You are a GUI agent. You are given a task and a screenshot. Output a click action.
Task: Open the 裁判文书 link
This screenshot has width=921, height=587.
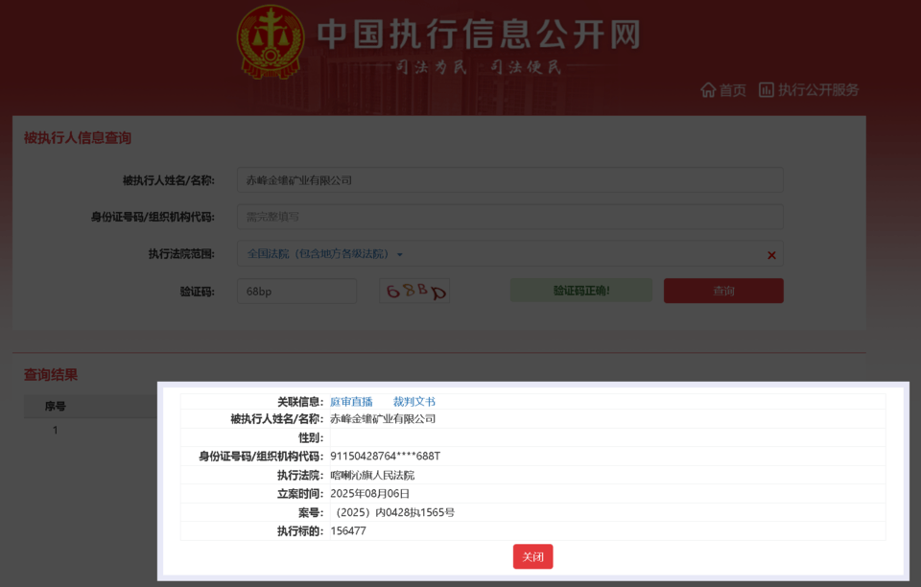(x=414, y=402)
